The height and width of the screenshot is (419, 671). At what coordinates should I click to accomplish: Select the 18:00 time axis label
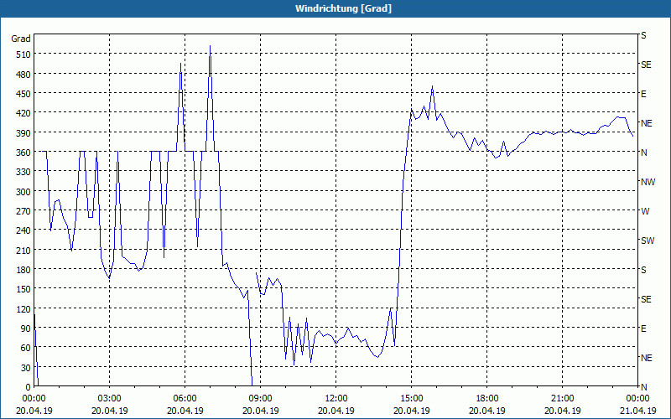[487, 399]
